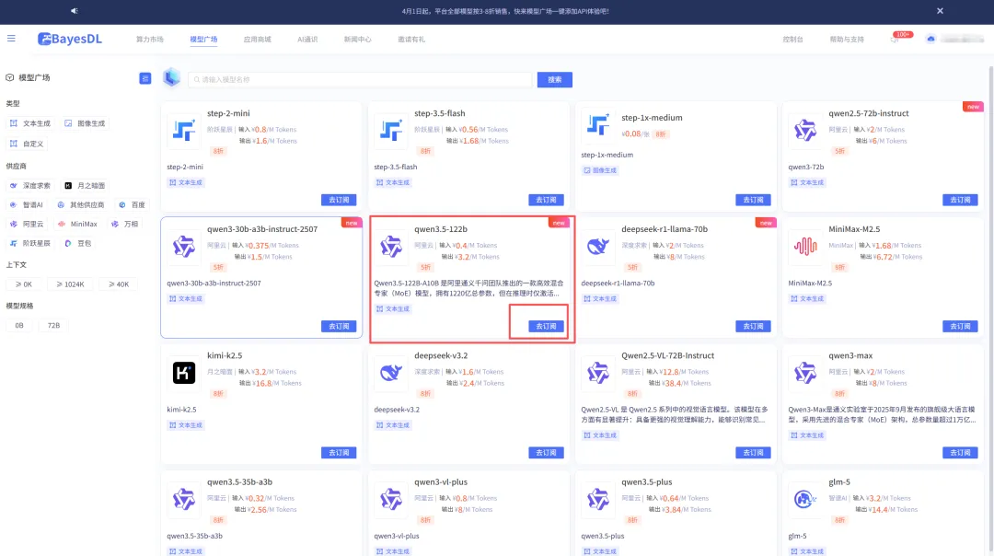Filter by supplier 豆包
The image size is (994, 556).
click(x=78, y=243)
